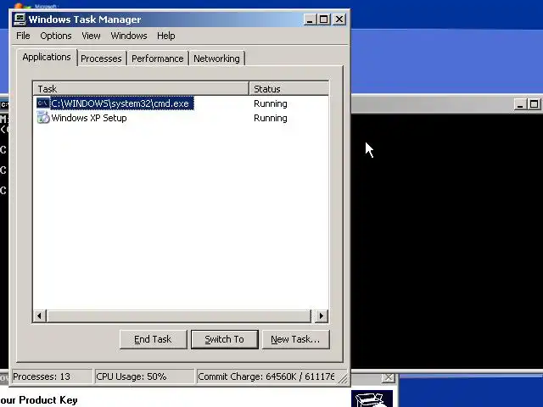Screen dimensions: 543x407
Task: Click the Task Manager resize grip corner
Action: click(343, 379)
